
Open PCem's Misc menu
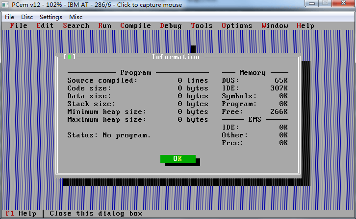click(76, 17)
